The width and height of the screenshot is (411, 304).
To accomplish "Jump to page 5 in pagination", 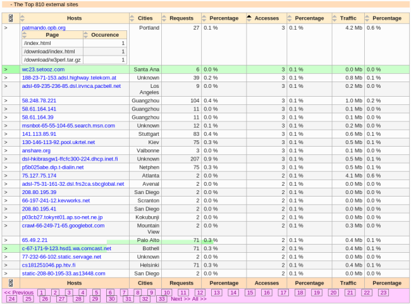I will tap(96, 293).
